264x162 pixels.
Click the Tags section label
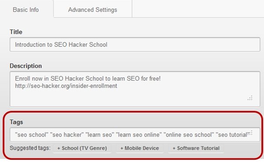(x=16, y=122)
